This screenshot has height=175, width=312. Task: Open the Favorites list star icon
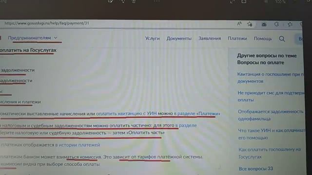(290, 24)
